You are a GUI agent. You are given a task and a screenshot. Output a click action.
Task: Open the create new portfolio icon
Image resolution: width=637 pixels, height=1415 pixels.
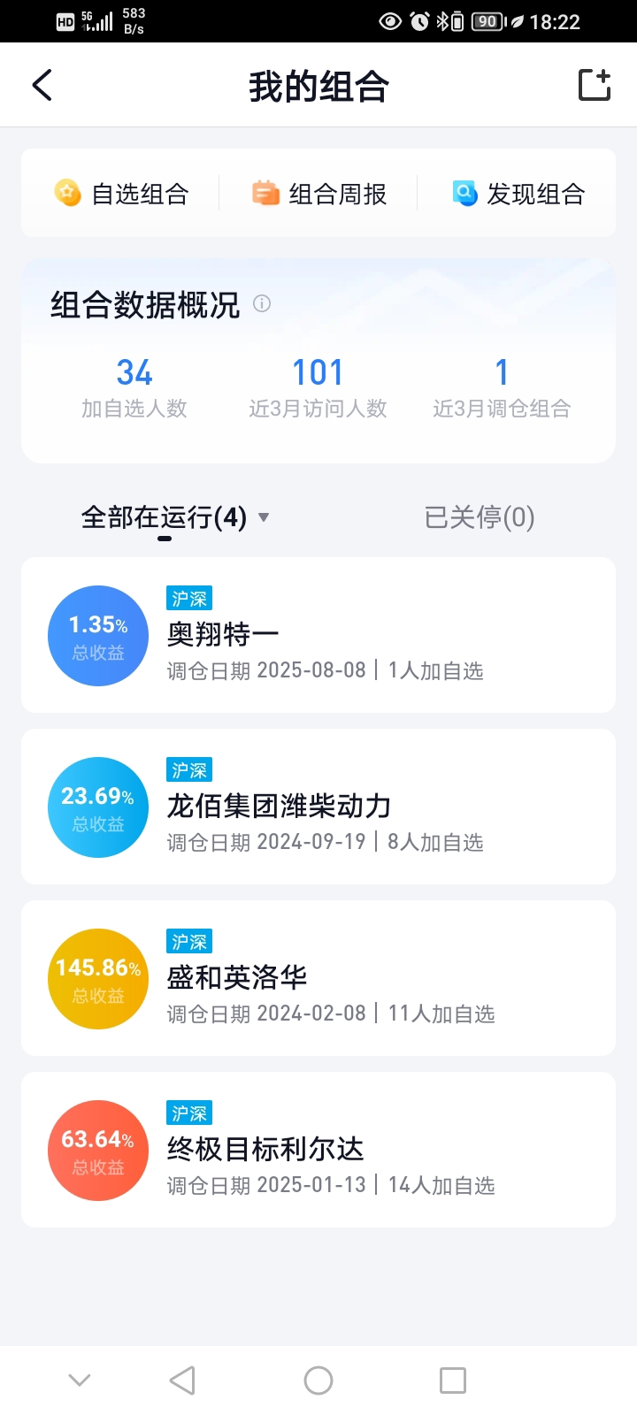(x=595, y=85)
